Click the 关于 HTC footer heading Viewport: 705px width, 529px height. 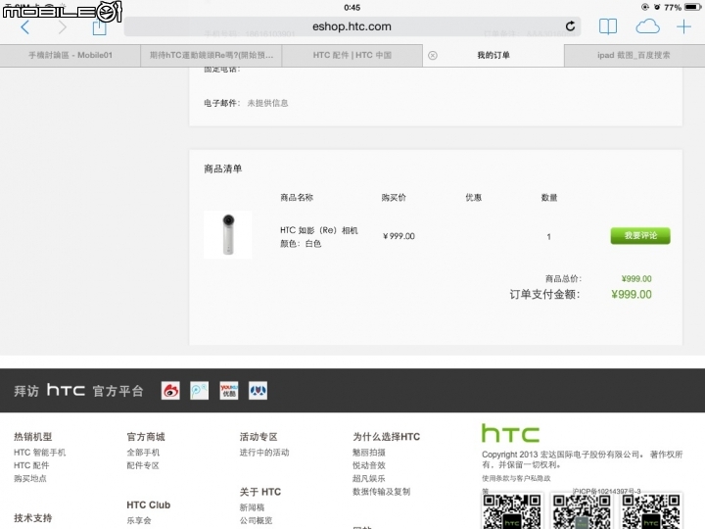point(260,492)
